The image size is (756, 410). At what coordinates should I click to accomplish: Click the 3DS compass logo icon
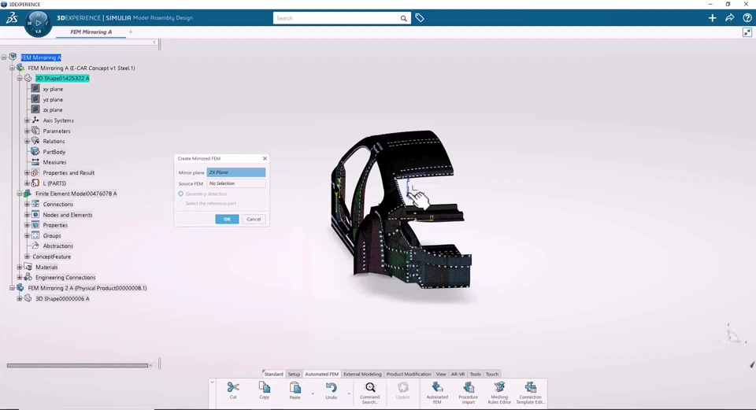pyautogui.click(x=12, y=18)
